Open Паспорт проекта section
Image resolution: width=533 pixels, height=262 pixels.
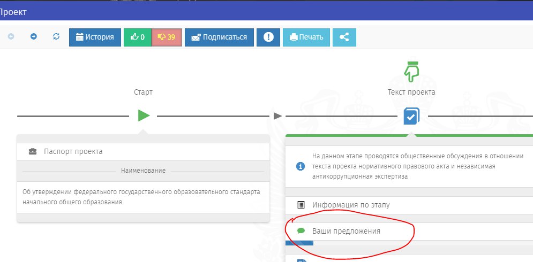[x=143, y=152]
